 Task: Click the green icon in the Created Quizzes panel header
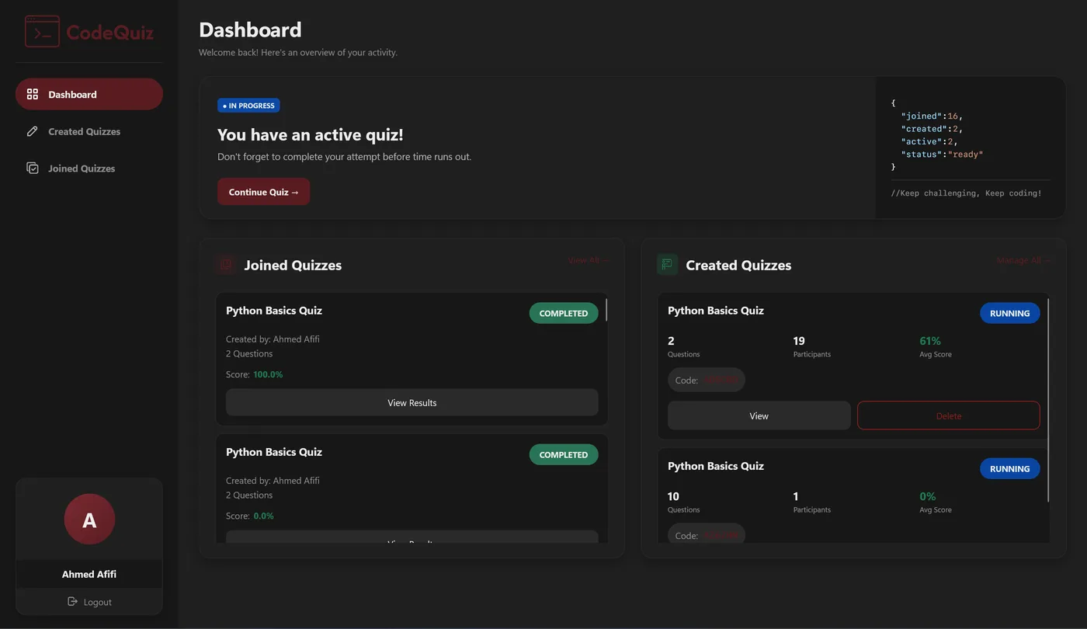[667, 265]
